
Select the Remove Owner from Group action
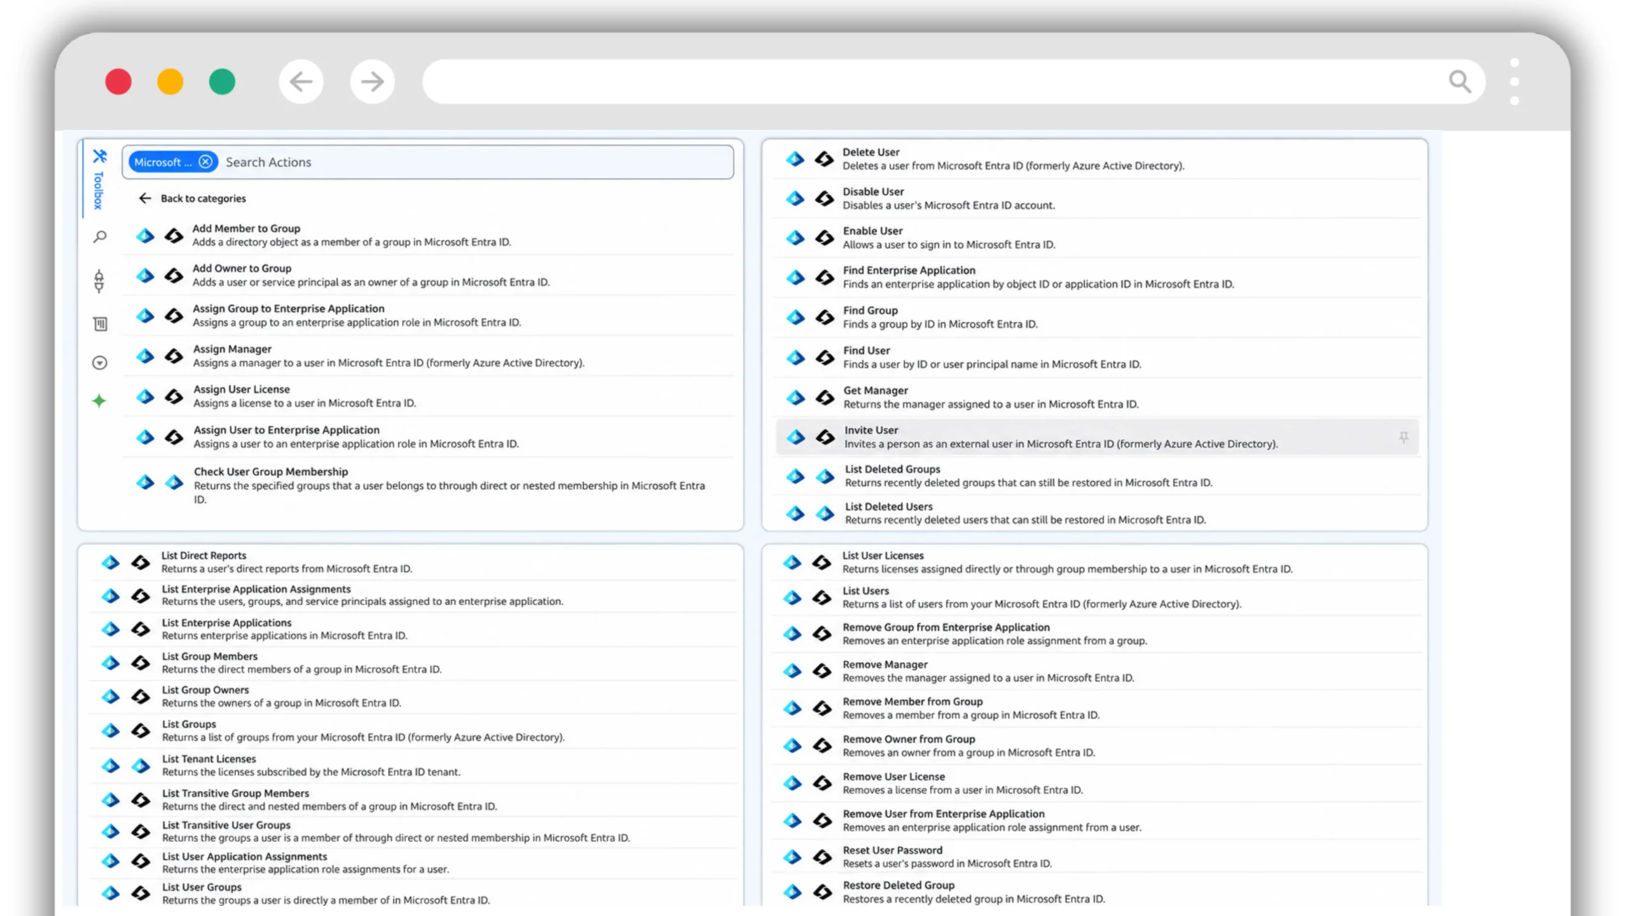coord(1097,746)
